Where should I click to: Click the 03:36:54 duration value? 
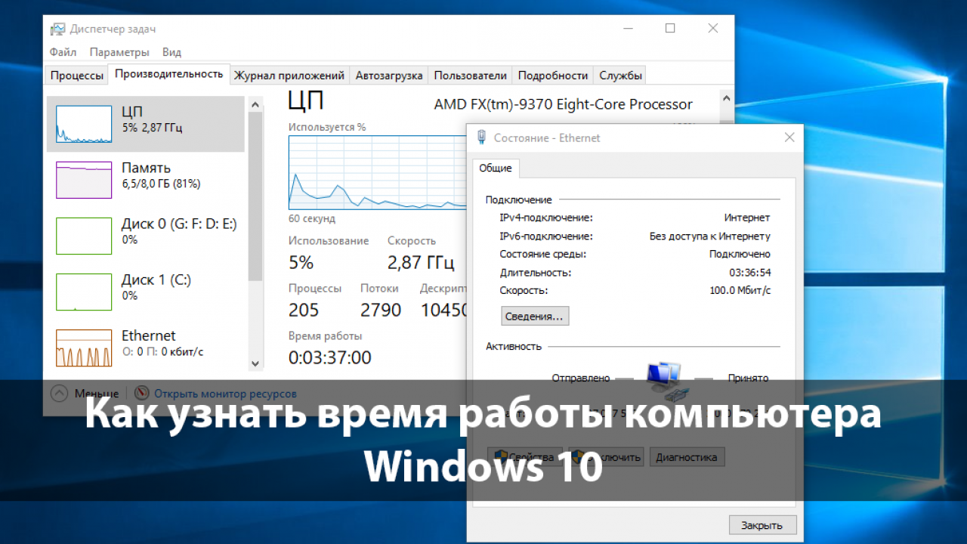point(749,272)
